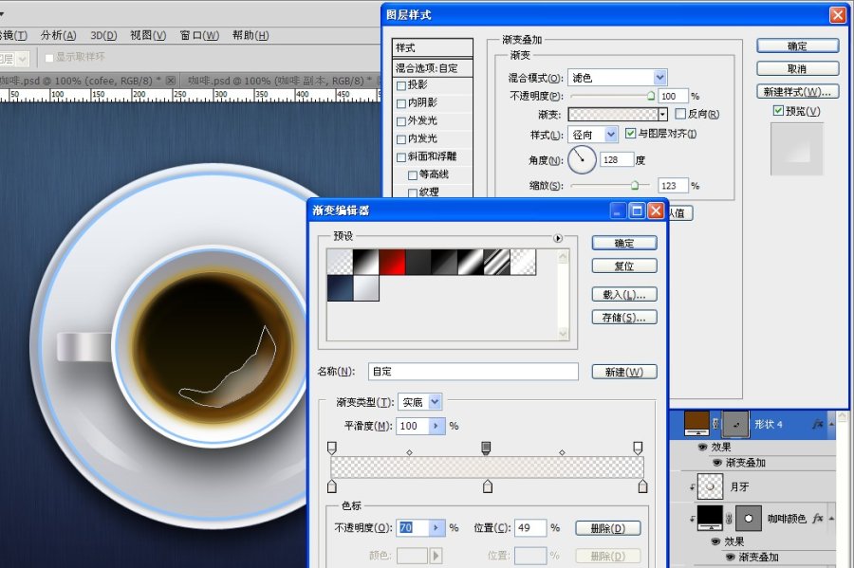Select the black-to-white gradient preset
Screen dimensions: 854x568
(366, 262)
